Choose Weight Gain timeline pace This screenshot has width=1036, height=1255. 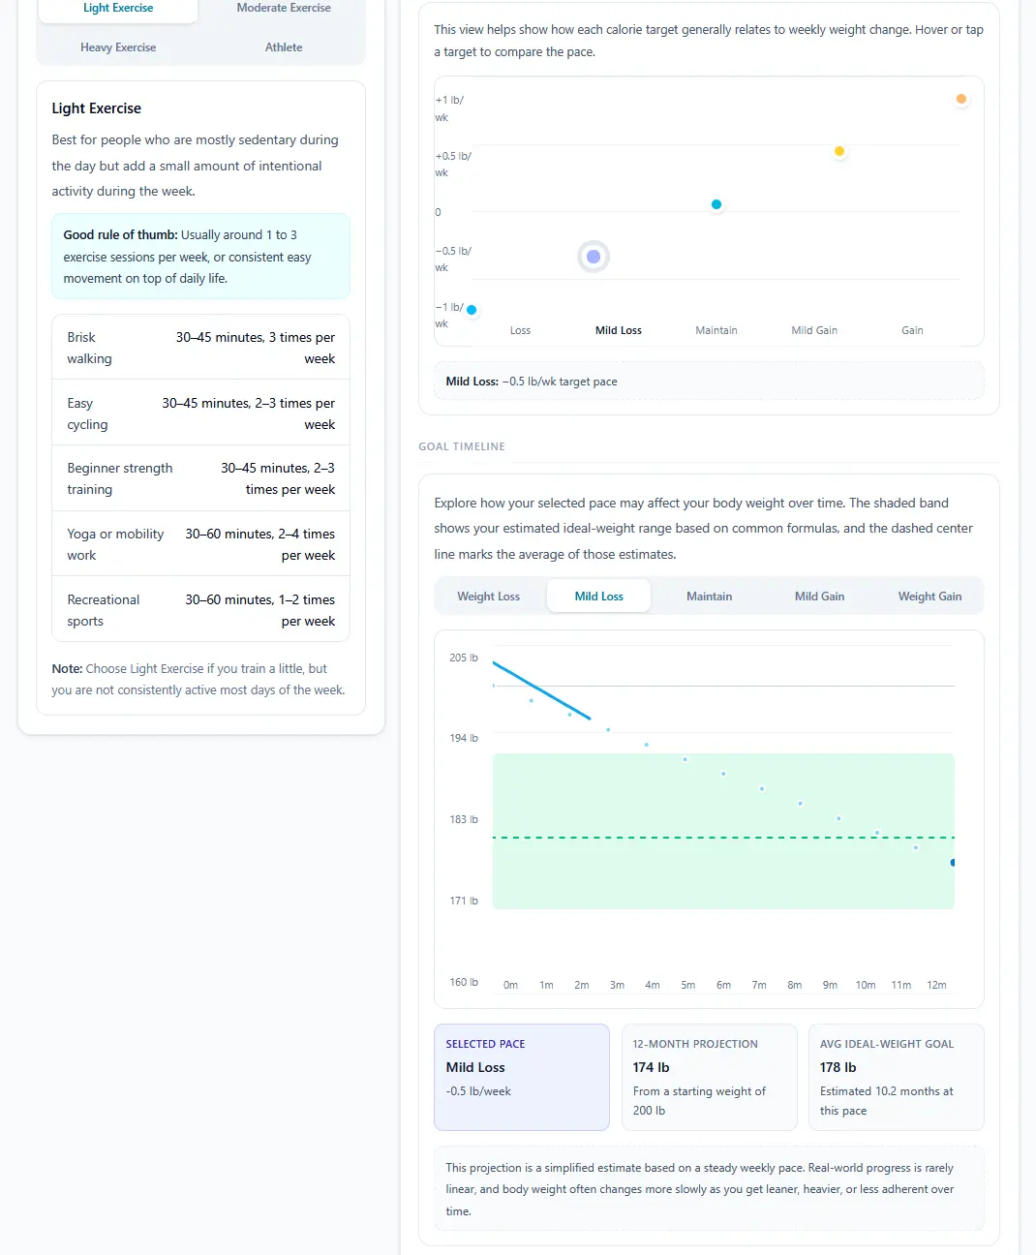[929, 597]
